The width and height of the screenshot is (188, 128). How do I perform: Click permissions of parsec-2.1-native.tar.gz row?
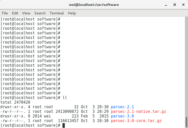point(13,111)
